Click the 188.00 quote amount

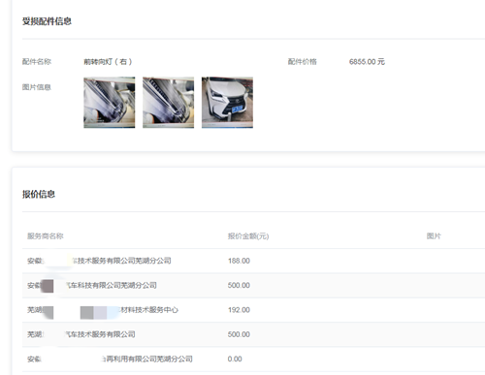pos(239,261)
